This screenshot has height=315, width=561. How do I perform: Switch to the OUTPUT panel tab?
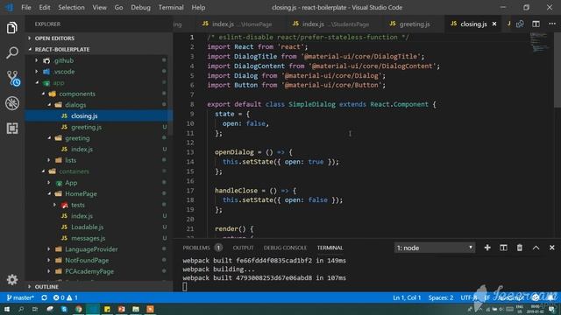(x=244, y=248)
